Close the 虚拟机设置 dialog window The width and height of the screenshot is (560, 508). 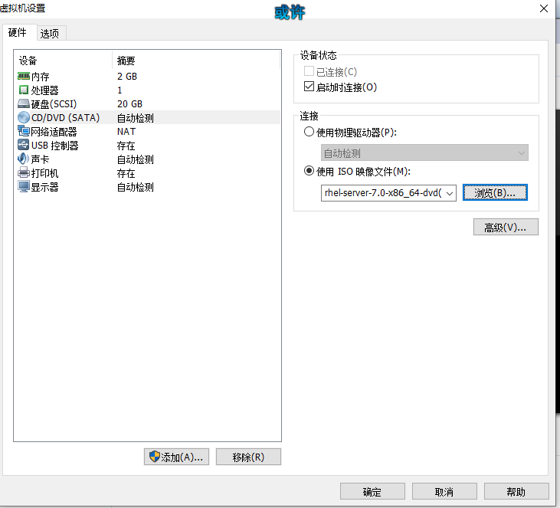(x=544, y=8)
